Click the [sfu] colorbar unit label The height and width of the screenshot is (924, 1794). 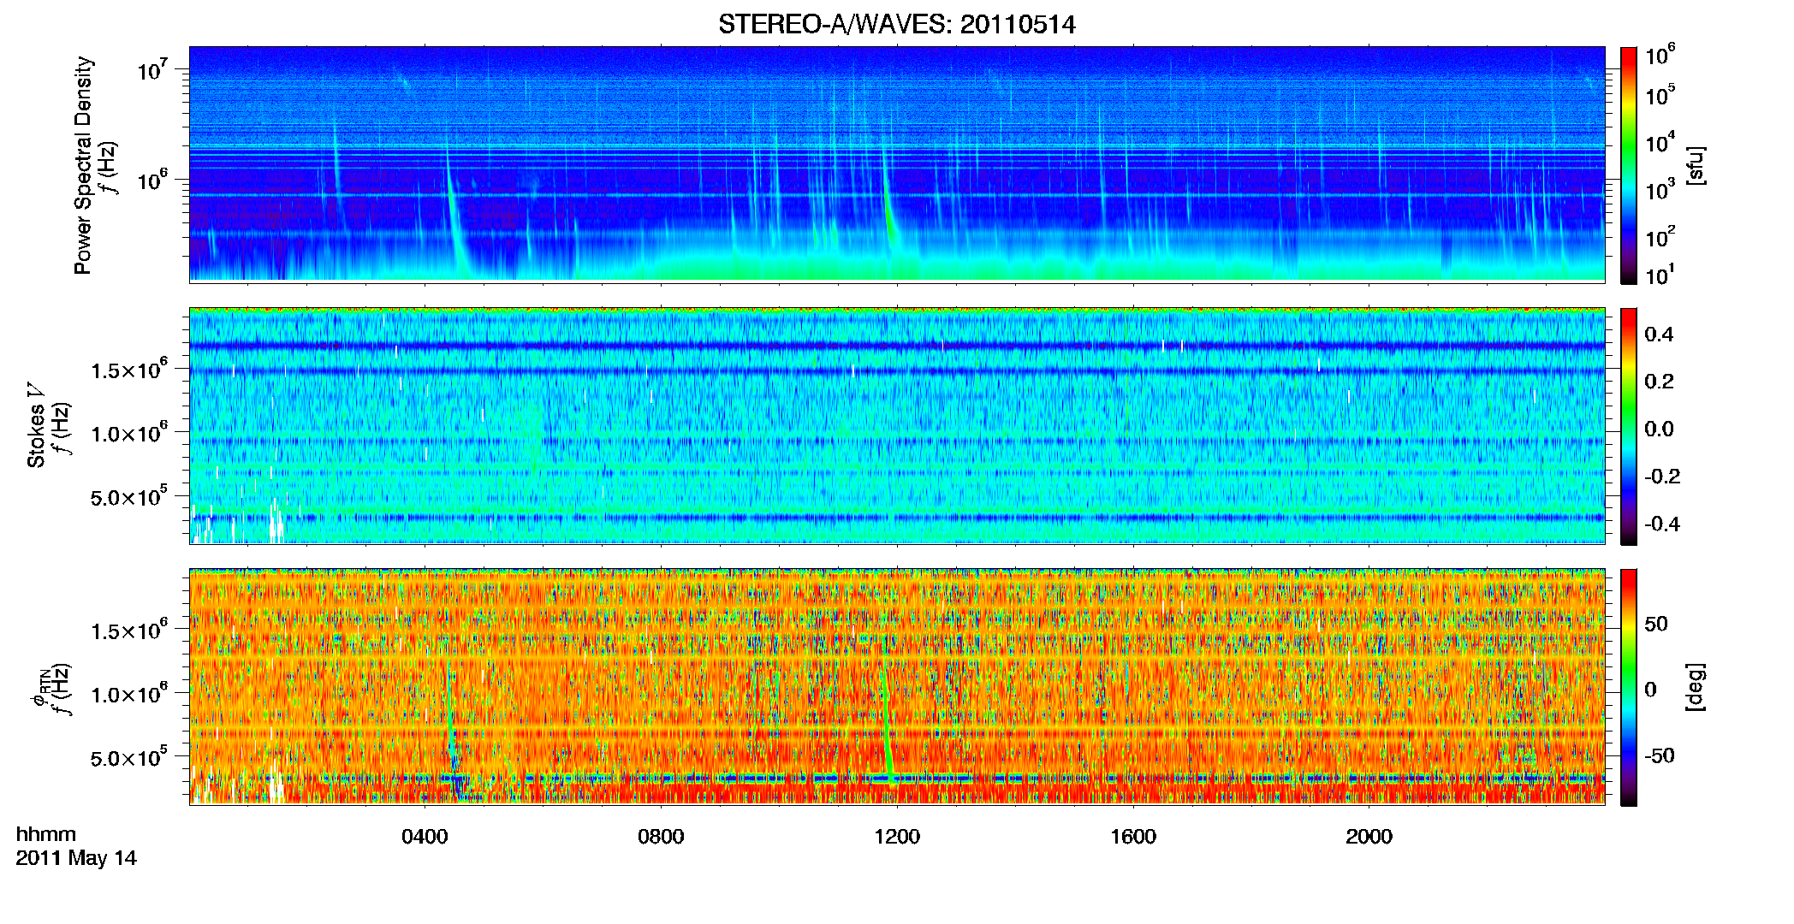[x=1696, y=165]
